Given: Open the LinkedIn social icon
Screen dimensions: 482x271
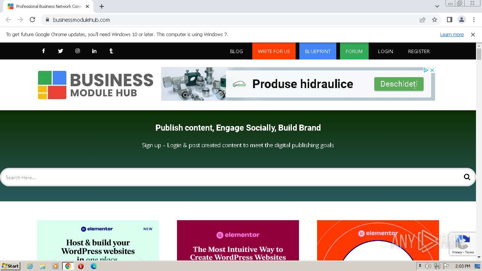Looking at the screenshot, I should coord(94,51).
